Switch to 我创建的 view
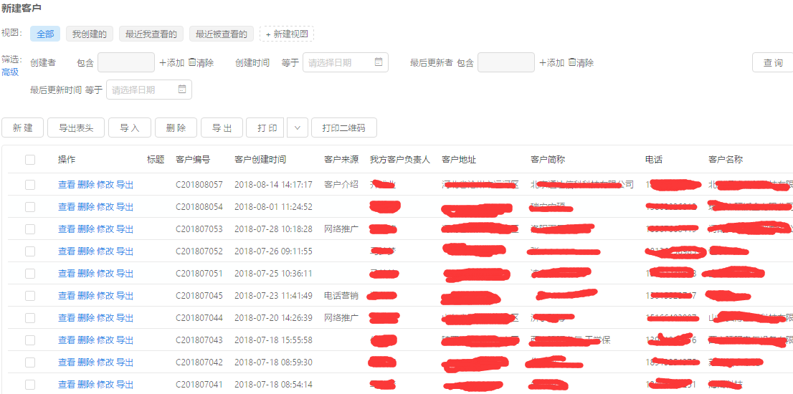The image size is (793, 394). click(90, 34)
